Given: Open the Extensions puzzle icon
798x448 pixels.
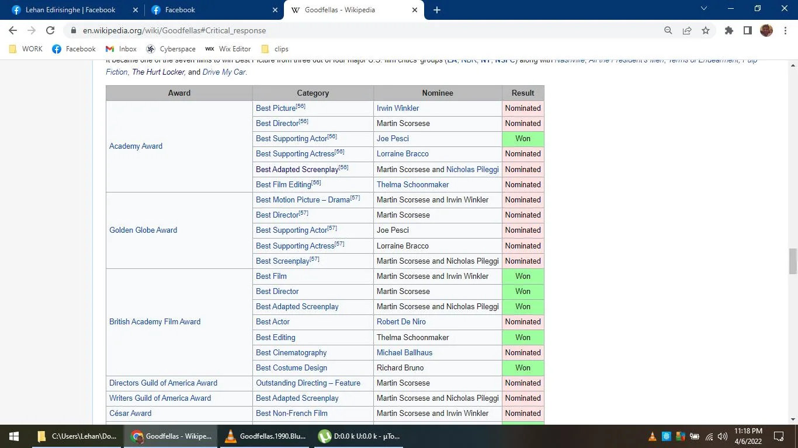Looking at the screenshot, I should click(729, 30).
